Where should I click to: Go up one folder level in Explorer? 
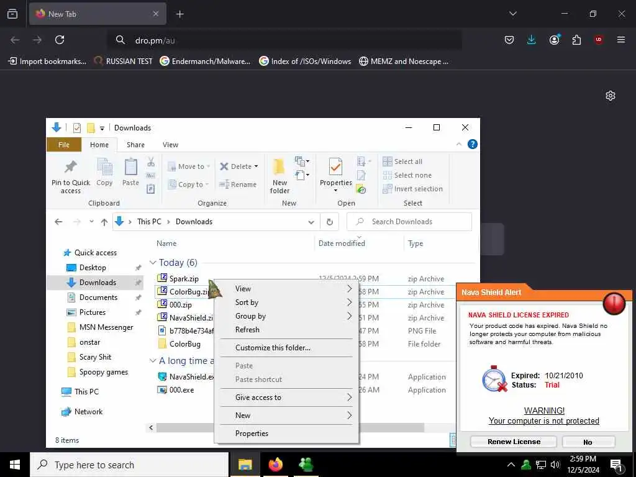pos(104,222)
